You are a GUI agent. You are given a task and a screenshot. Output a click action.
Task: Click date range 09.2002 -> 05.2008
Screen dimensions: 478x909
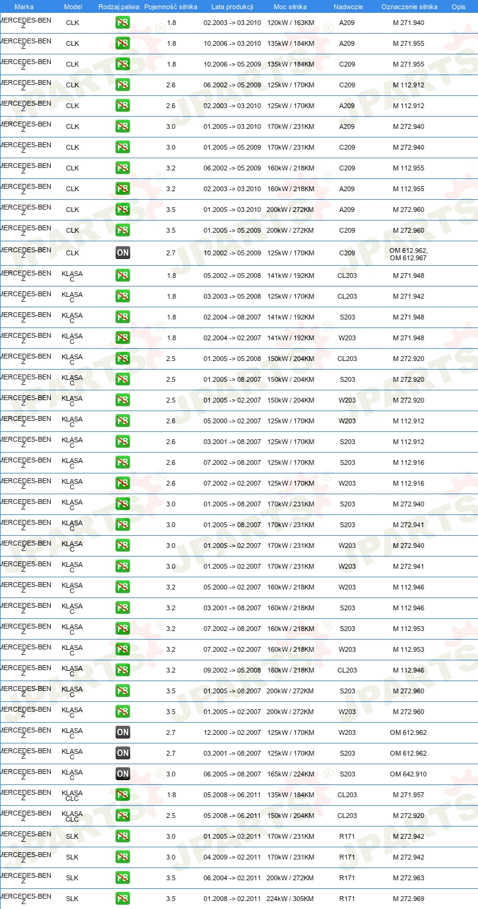click(x=232, y=670)
